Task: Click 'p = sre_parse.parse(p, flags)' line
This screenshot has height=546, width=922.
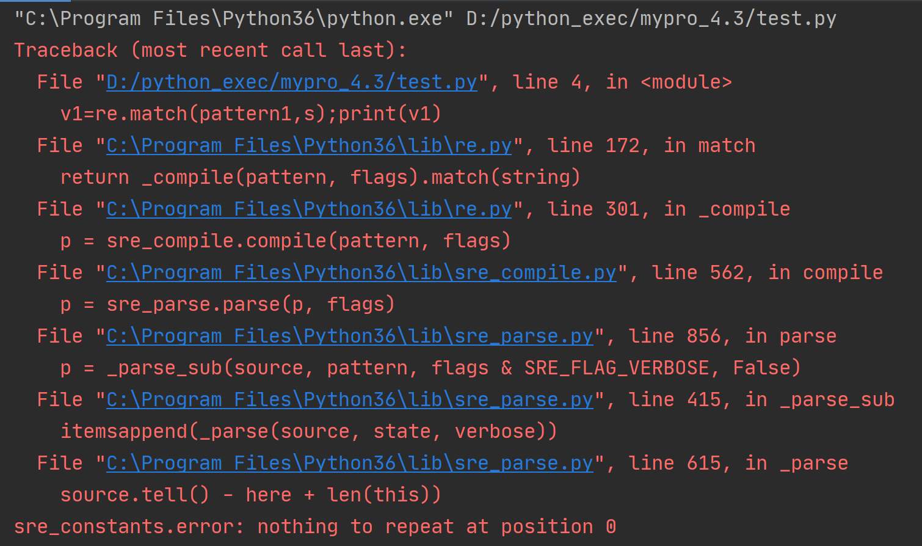Action: 228,304
